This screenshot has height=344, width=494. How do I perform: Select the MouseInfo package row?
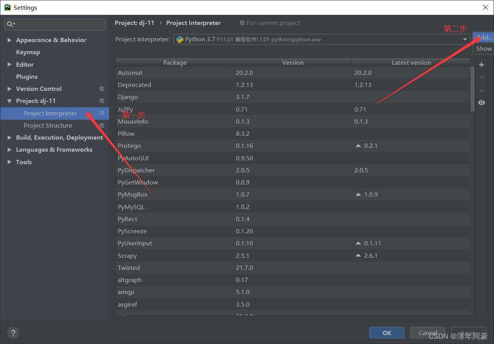[x=293, y=122]
